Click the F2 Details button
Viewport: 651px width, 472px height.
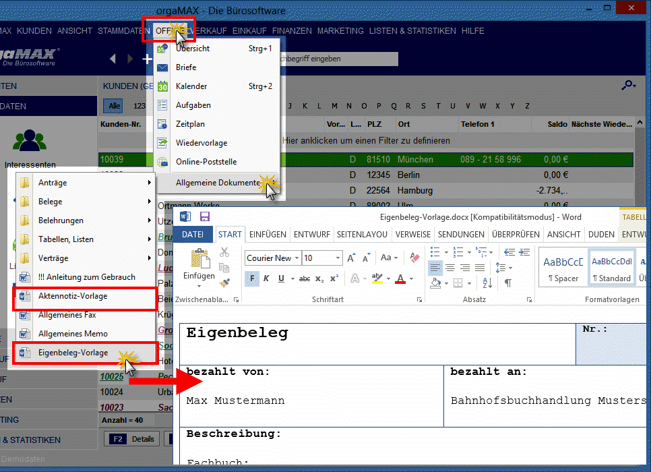click(131, 439)
